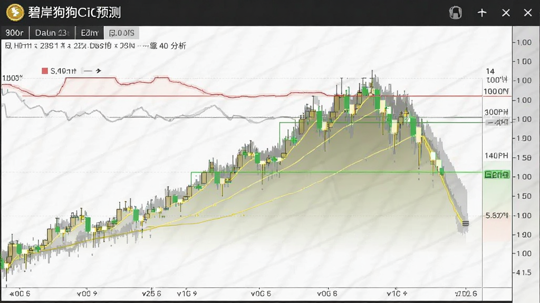
Task: Click the "v25 6" date axis label
Action: 151,294
